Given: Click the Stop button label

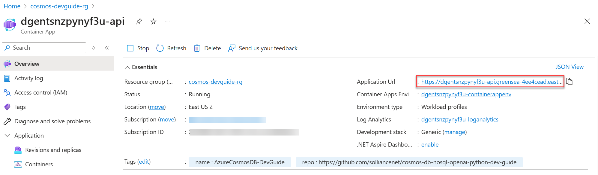Looking at the screenshot, I should click(143, 48).
